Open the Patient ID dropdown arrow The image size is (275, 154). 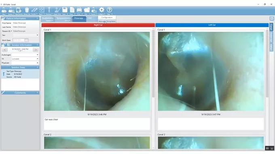12,31
